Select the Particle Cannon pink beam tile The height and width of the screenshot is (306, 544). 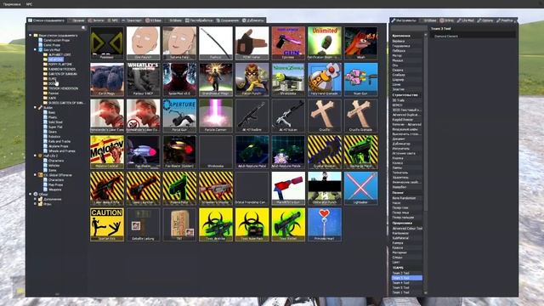215,116
